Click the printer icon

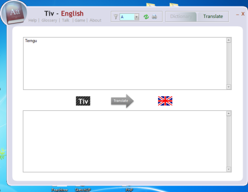[x=154, y=16]
